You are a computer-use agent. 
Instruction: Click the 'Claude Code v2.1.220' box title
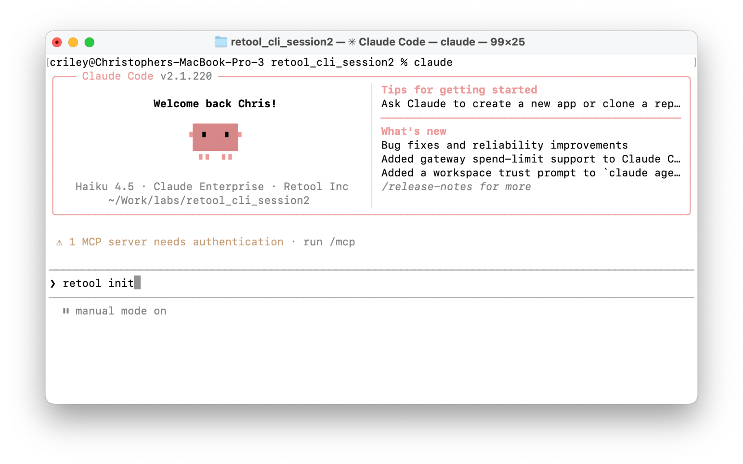147,76
